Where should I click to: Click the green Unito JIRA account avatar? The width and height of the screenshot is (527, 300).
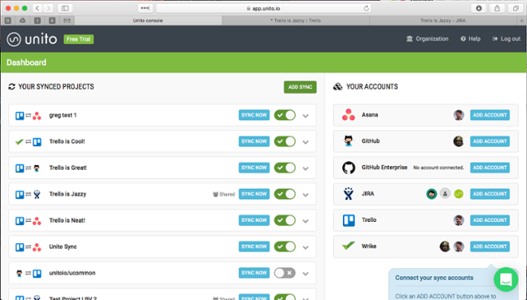(x=459, y=193)
